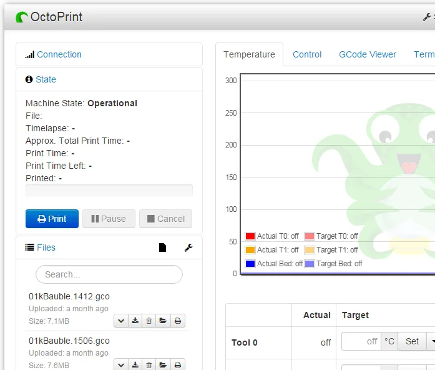Delete 01kBauble.1506.gco using the trash icon
The image size is (435, 370).
pos(149,364)
